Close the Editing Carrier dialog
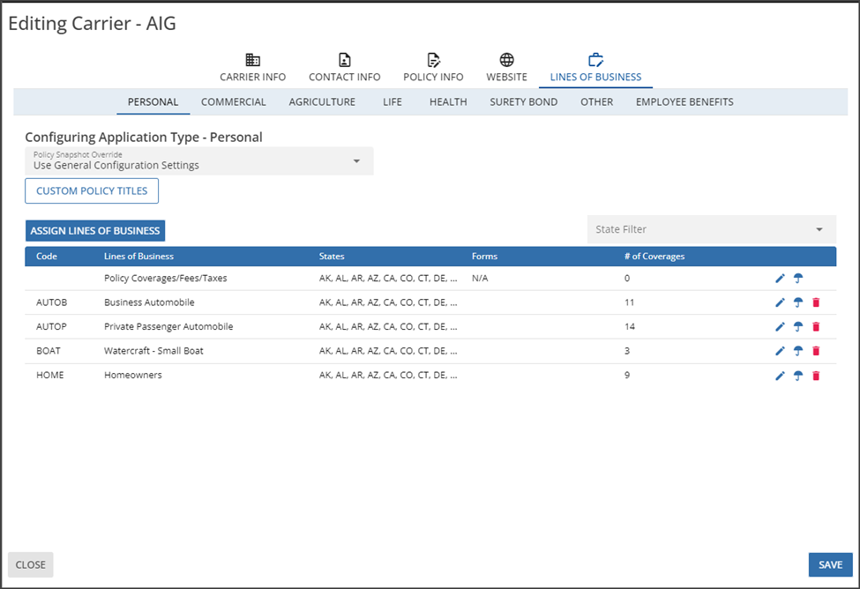The image size is (860, 589). pyautogui.click(x=31, y=565)
